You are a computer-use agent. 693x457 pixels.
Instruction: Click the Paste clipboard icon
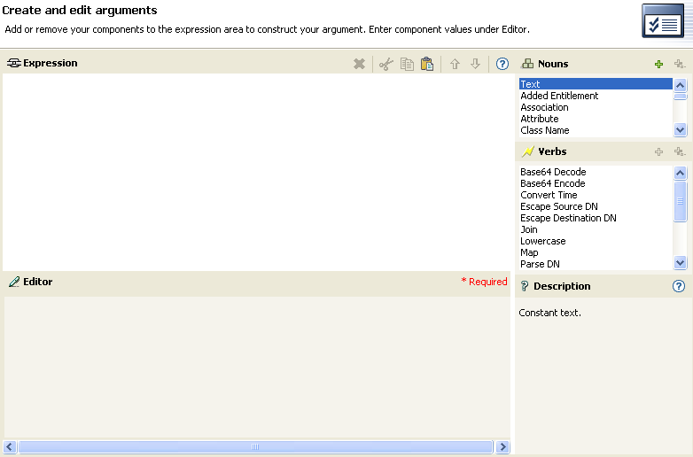click(x=427, y=64)
